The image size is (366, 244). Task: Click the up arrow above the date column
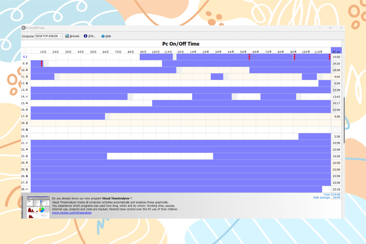25,50
